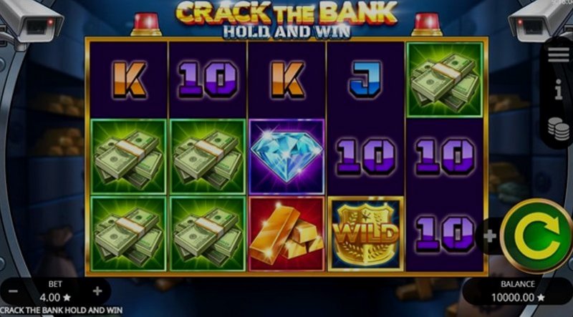
Task: Click the orange K in first reel
Action: (x=129, y=79)
